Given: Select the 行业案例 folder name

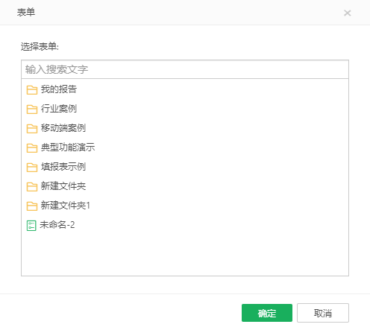Looking at the screenshot, I should click(x=59, y=109).
